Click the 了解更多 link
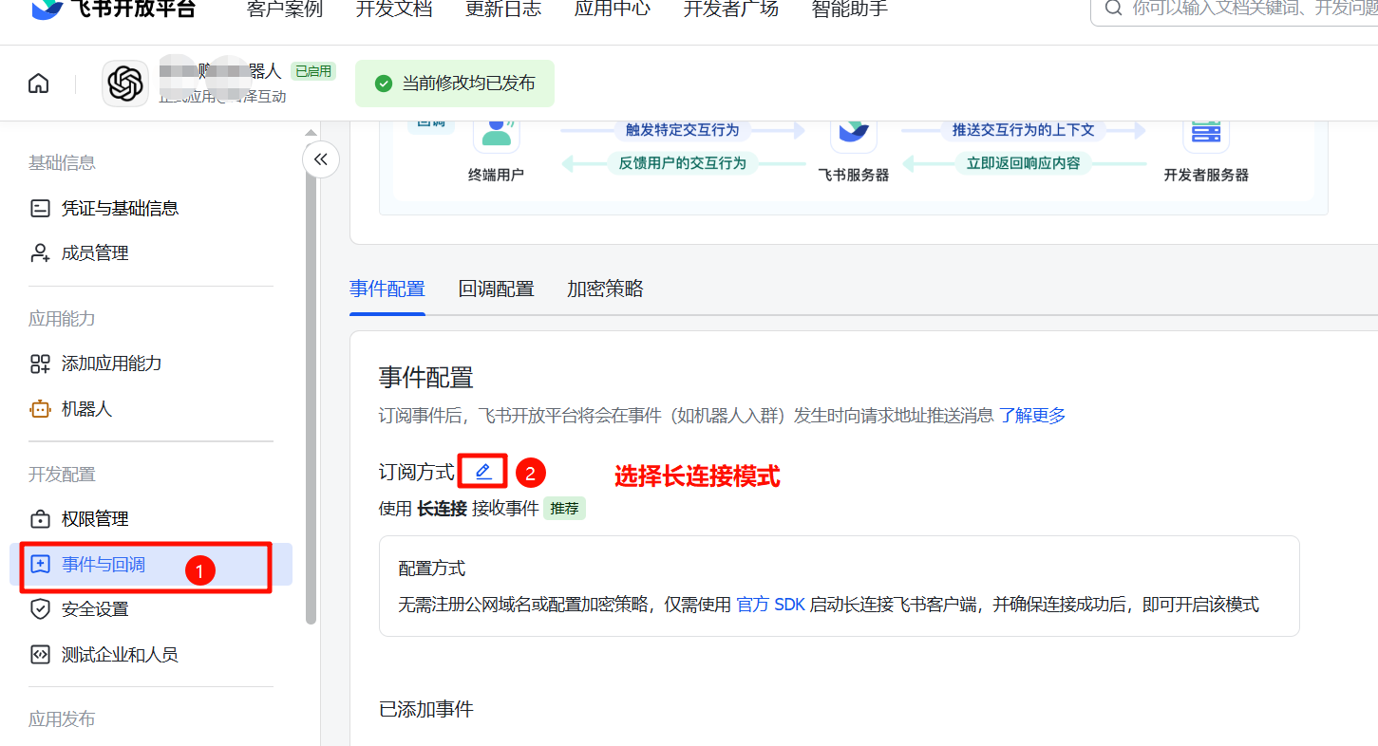The image size is (1378, 746). (1032, 415)
